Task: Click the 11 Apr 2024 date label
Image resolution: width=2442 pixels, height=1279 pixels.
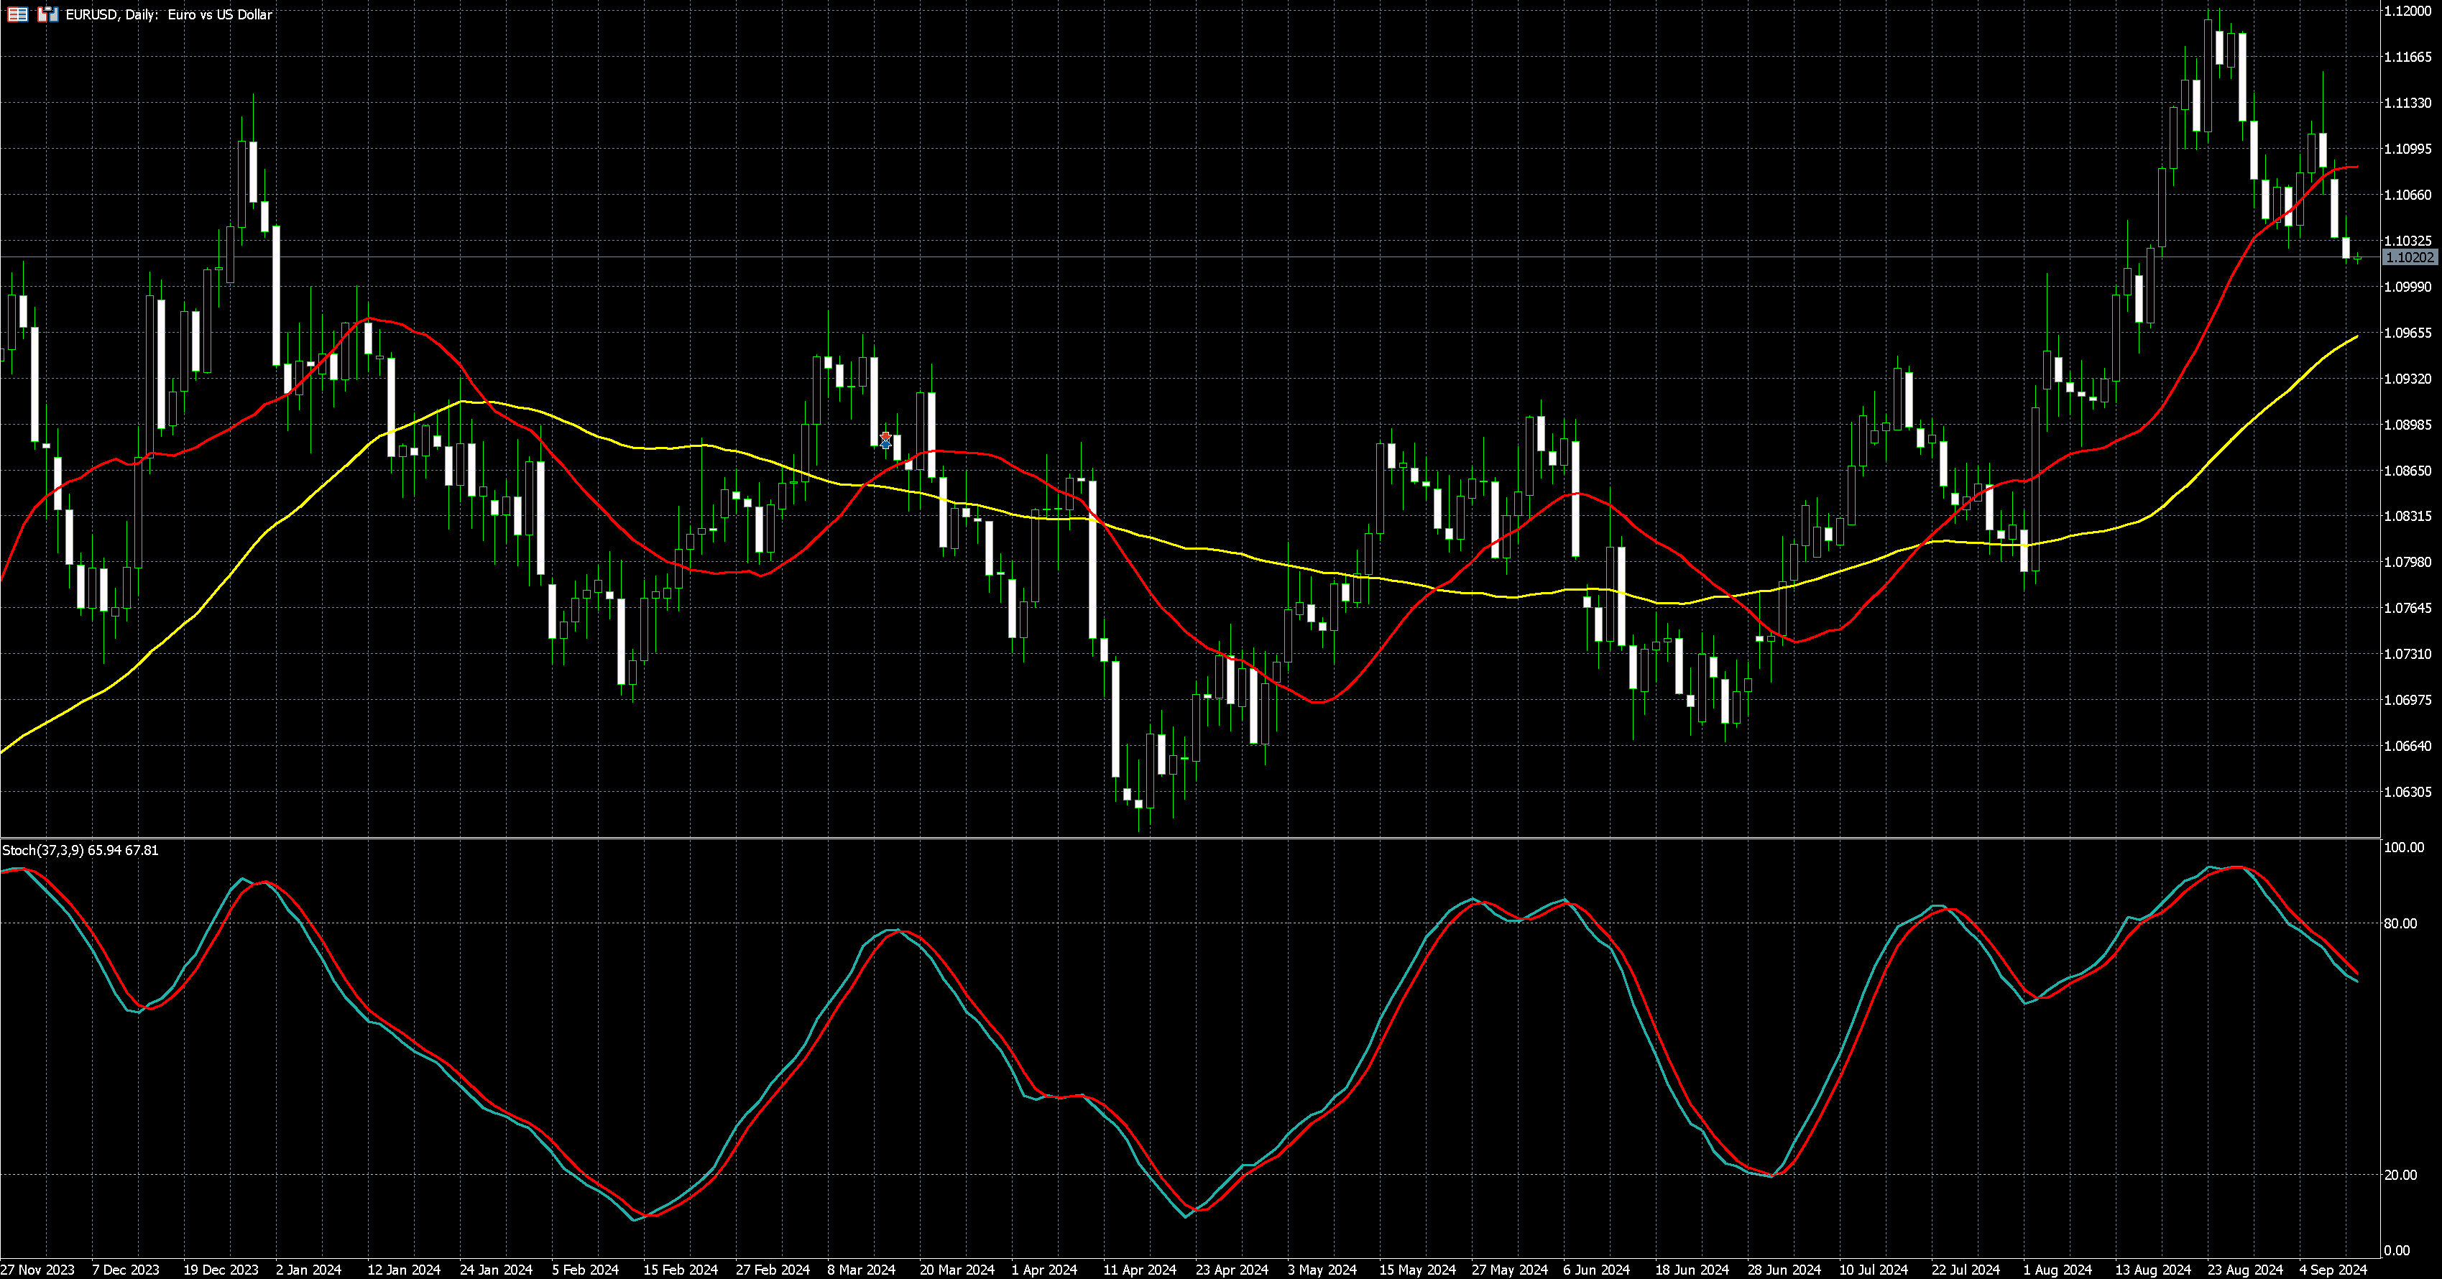Action: [x=1140, y=1268]
